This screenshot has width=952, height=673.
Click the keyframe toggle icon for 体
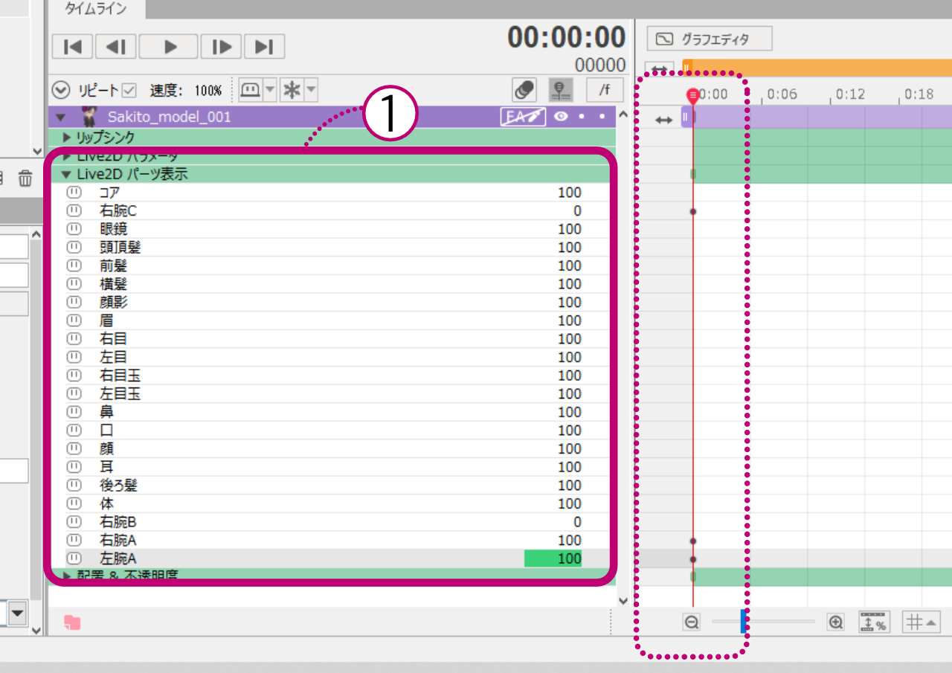point(74,503)
